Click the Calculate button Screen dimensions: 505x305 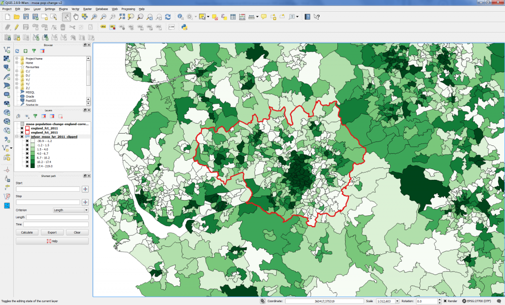coord(27,232)
